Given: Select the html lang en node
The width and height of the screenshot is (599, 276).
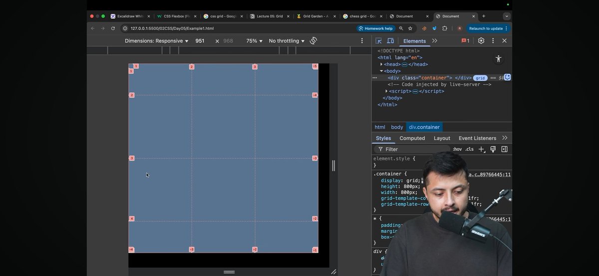Looking at the screenshot, I should pyautogui.click(x=400, y=58).
